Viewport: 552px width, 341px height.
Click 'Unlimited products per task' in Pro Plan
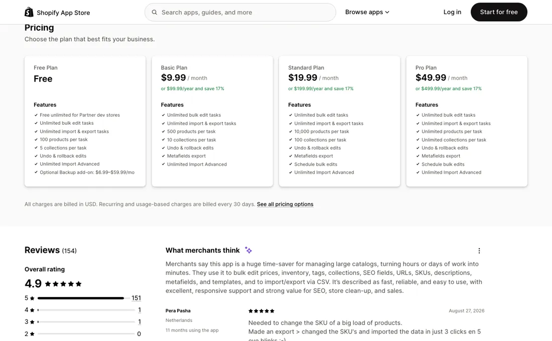point(452,132)
